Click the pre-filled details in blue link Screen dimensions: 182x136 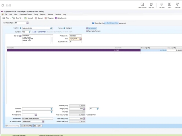pos(111,23)
